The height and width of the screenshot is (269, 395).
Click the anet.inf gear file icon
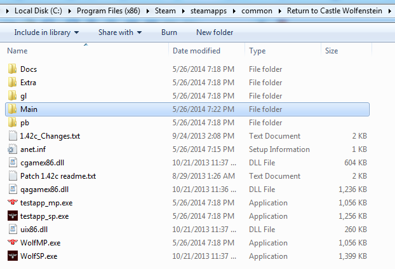click(12, 149)
